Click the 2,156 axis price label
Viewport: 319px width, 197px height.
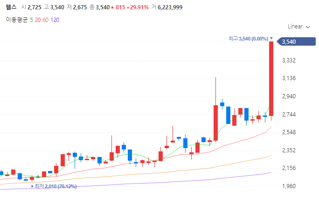point(289,168)
